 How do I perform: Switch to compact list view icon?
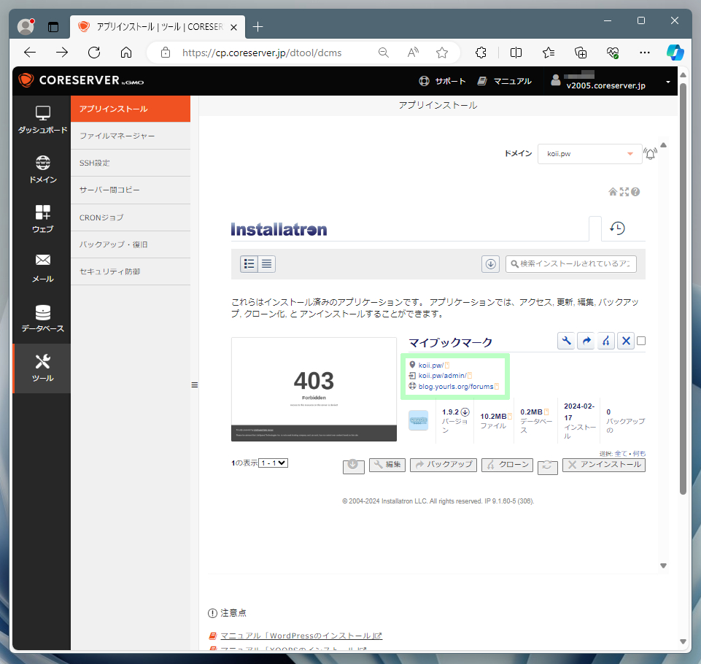pos(266,264)
